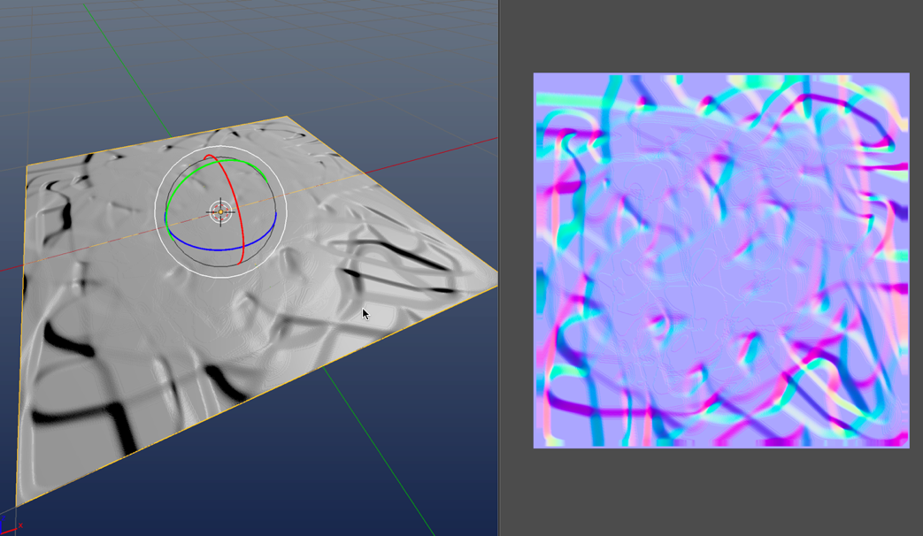Click the divider between viewport and image editor
Viewport: 923px width, 536px height.
coord(499,265)
